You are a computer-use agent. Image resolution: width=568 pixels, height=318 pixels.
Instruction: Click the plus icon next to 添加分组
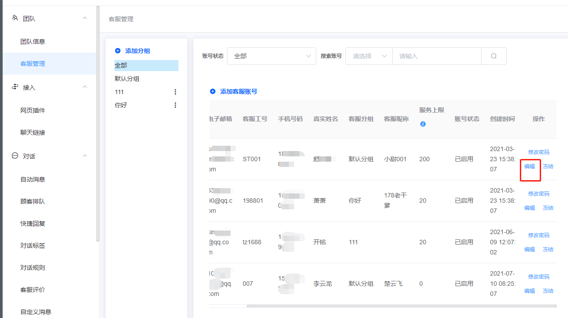pyautogui.click(x=117, y=51)
